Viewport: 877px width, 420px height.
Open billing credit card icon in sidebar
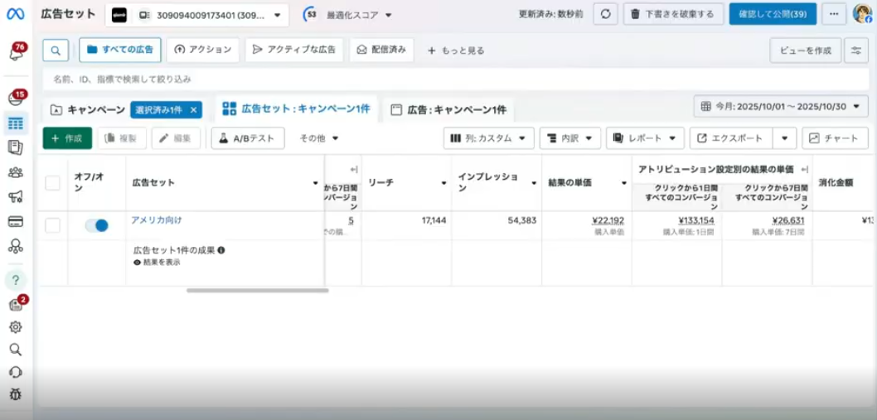pos(16,221)
